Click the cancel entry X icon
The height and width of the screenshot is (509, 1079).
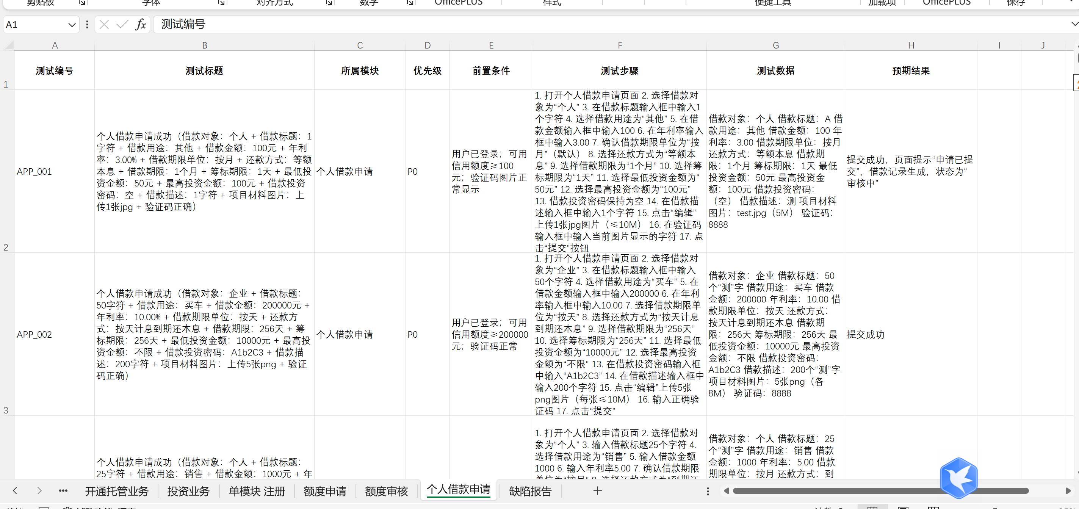pyautogui.click(x=104, y=25)
